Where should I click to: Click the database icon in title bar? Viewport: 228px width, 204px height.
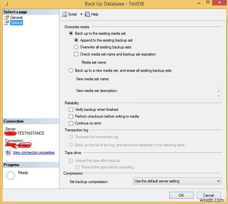[x=6, y=3]
